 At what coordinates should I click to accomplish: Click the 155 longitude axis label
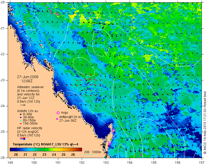coord(154,163)
